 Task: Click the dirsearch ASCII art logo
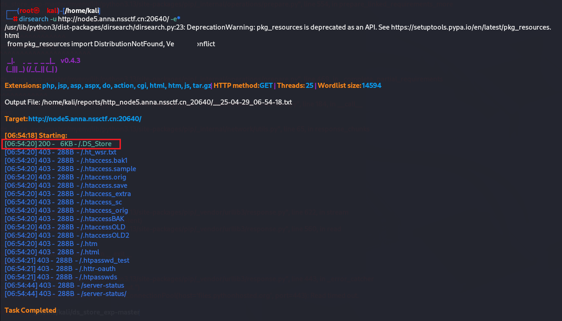tap(32, 65)
